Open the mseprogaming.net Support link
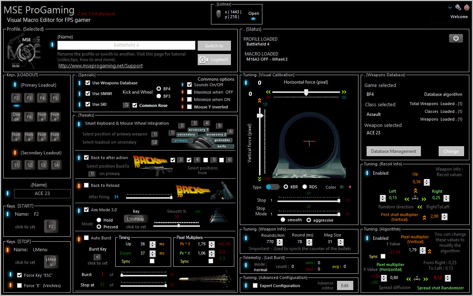473x296 pixels. (x=101, y=66)
